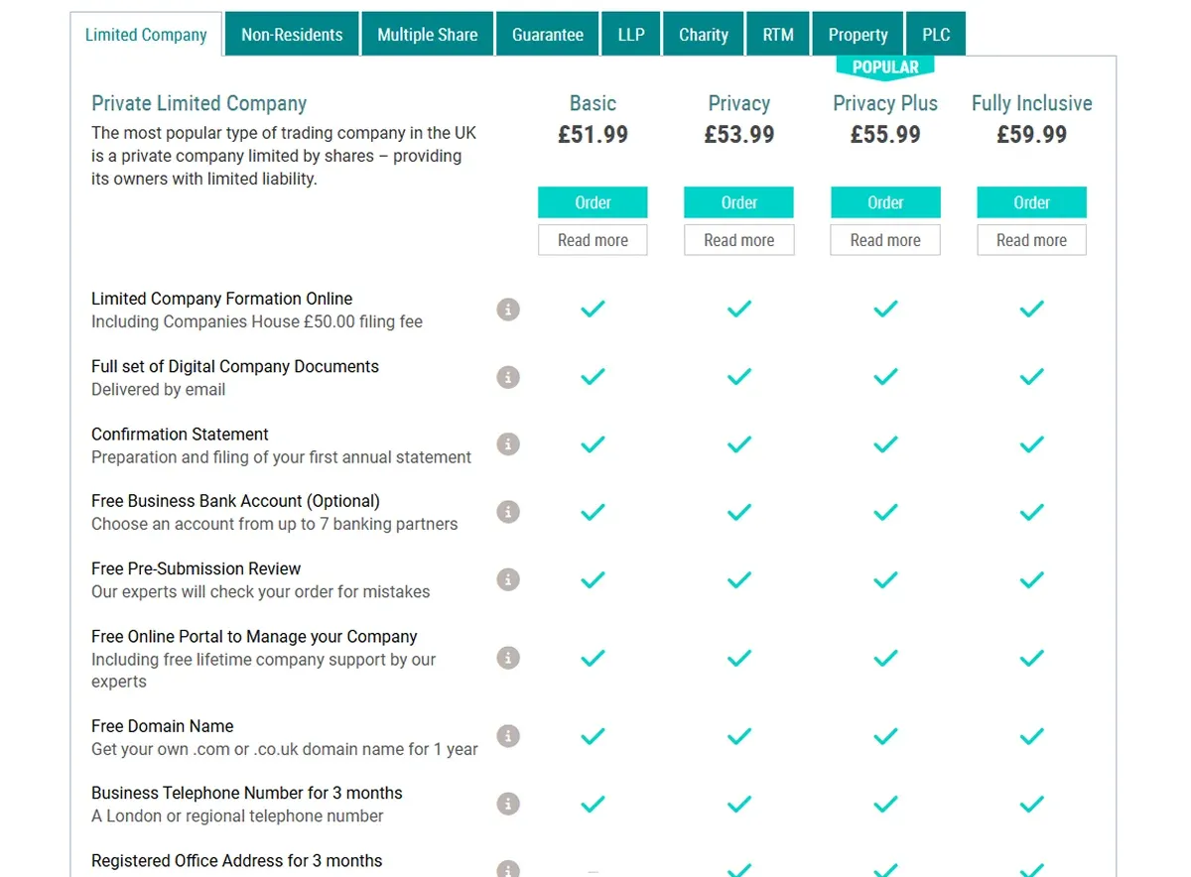Open the PLC tab

click(x=936, y=35)
